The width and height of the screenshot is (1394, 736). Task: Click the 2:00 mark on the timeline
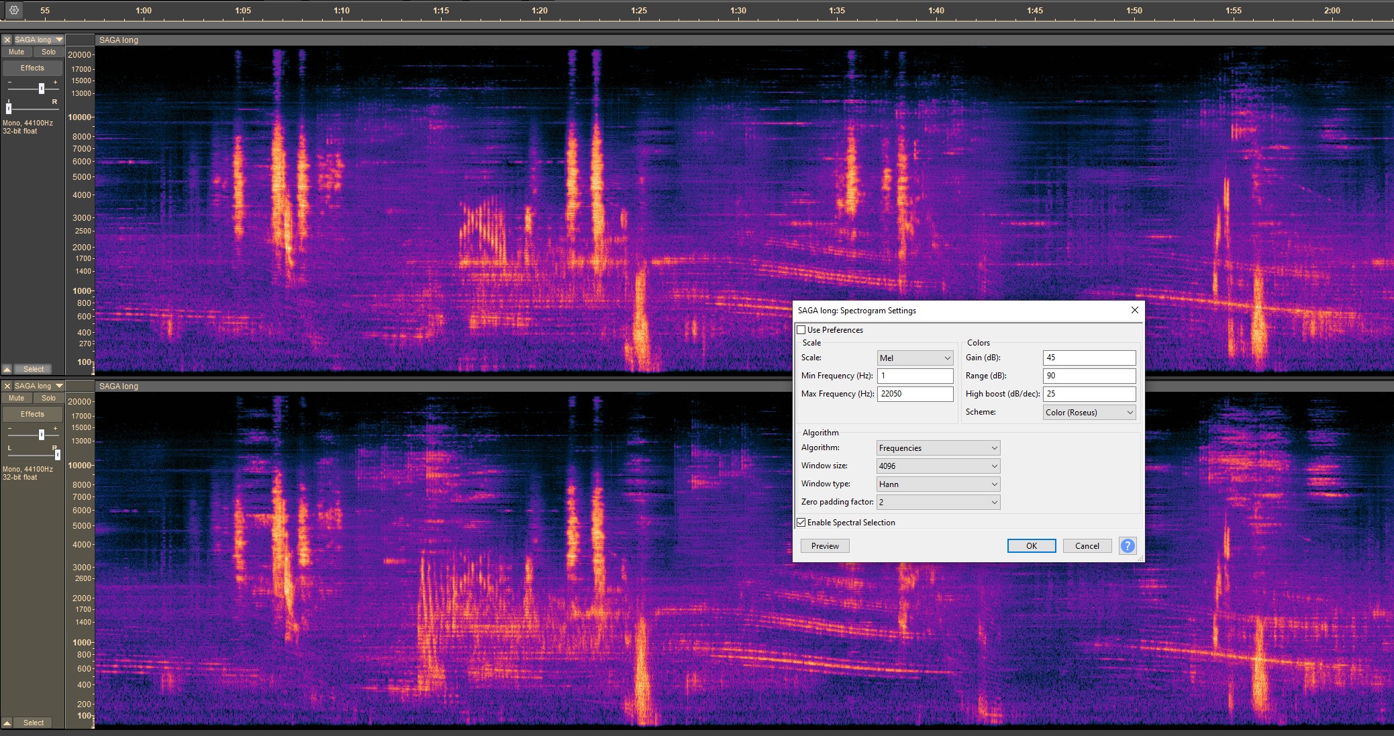click(1332, 11)
